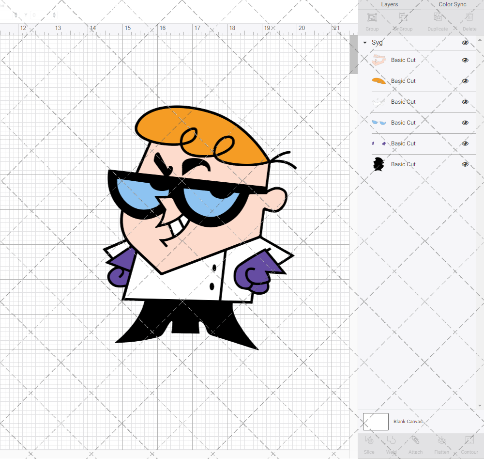Click the Delete trash icon
The width and height of the screenshot is (484, 459).
coord(469,17)
